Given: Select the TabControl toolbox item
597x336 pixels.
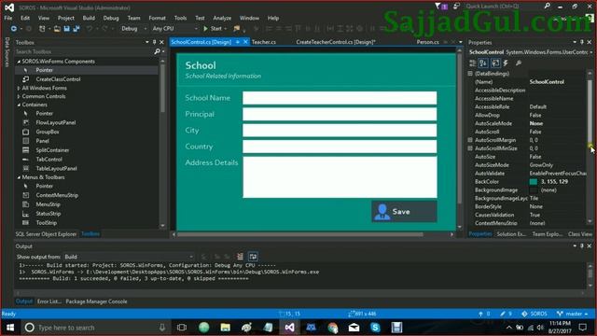Looking at the screenshot, I should (49, 160).
